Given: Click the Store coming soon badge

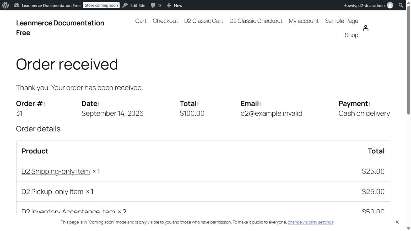Looking at the screenshot, I should tap(101, 5).
